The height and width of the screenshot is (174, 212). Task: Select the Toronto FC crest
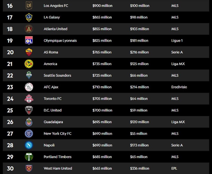pyautogui.click(x=29, y=99)
